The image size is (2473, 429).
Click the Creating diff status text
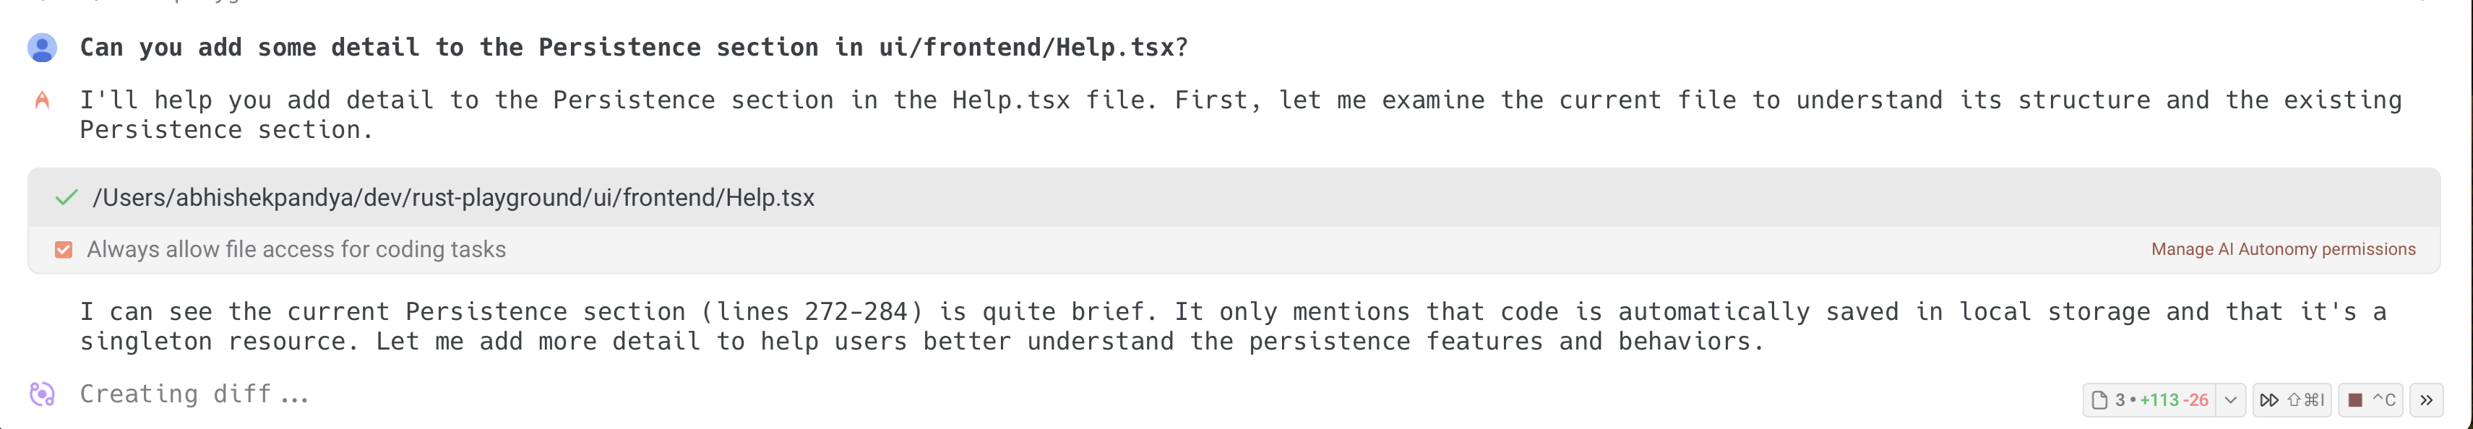(194, 394)
